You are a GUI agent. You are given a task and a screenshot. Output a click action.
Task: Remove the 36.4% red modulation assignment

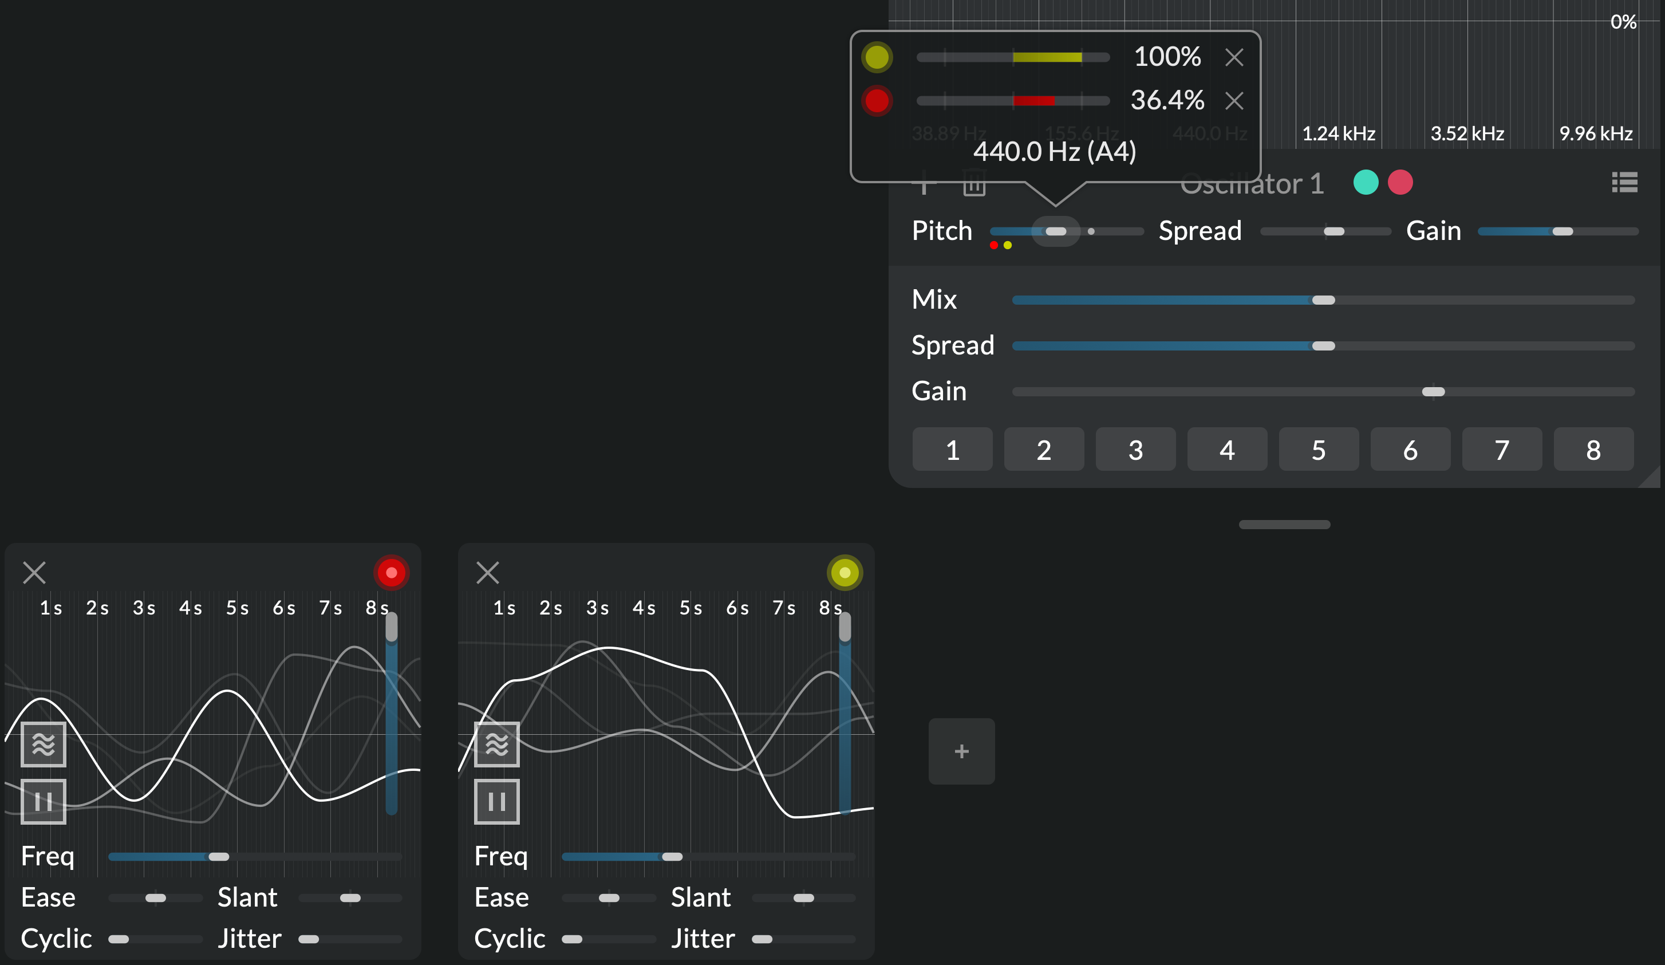pos(1233,101)
